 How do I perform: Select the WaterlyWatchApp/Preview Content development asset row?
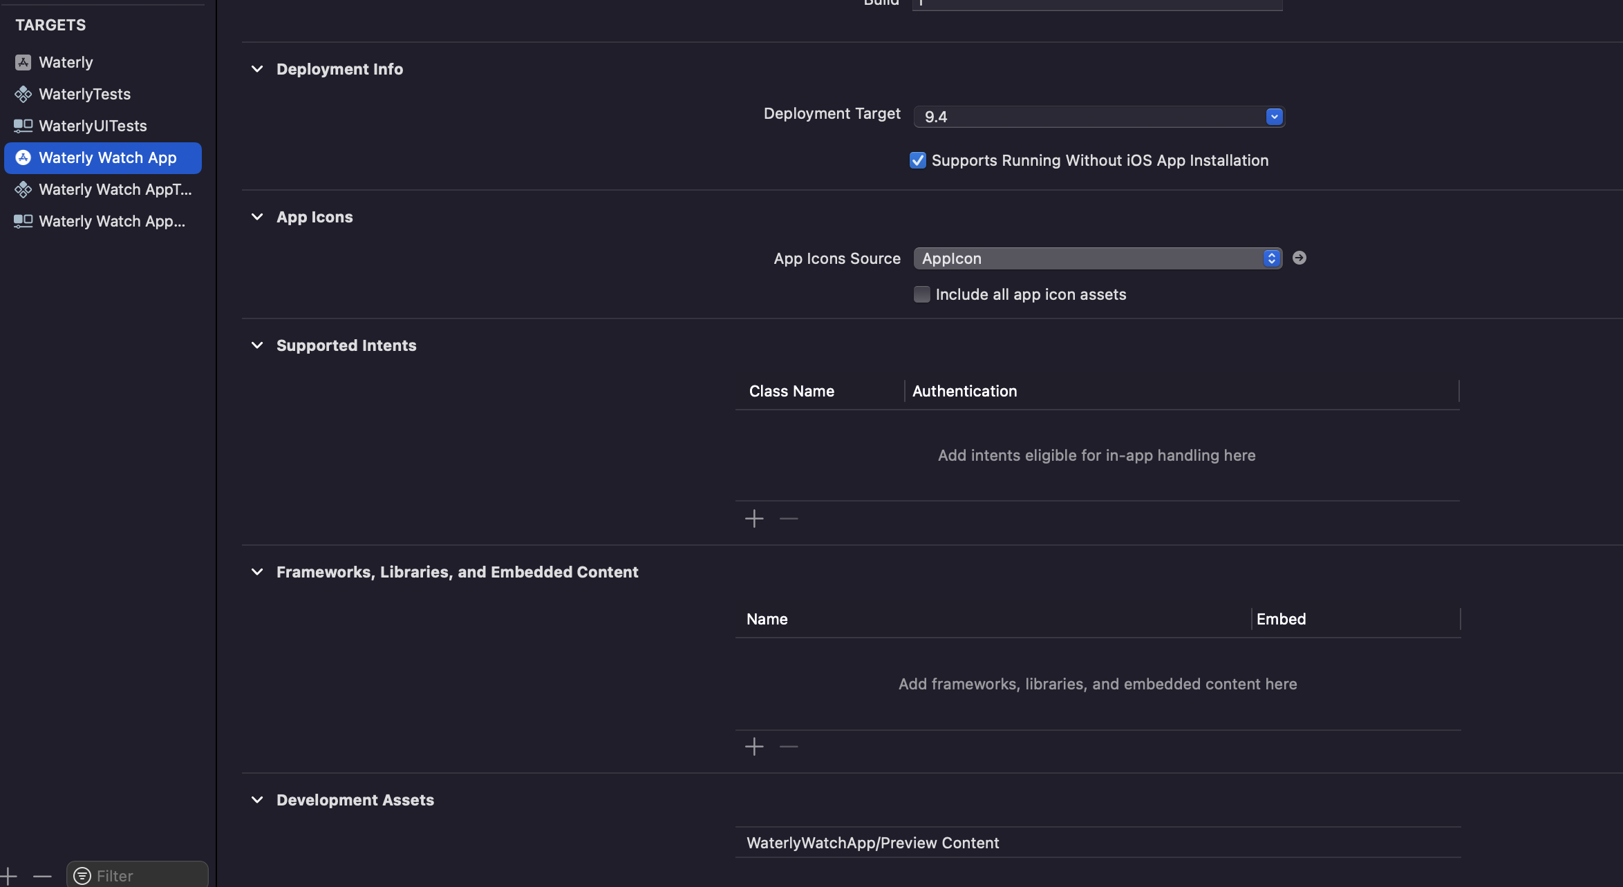[872, 843]
